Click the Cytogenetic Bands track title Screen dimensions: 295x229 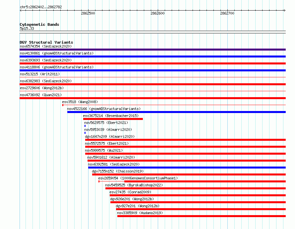39,24
